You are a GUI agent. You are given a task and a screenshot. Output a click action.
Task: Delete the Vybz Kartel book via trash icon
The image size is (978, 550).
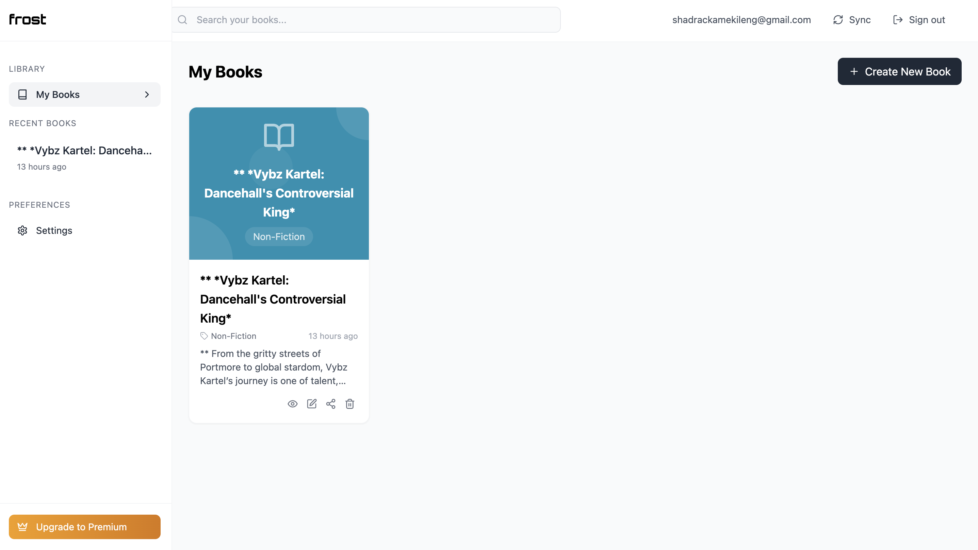pyautogui.click(x=350, y=404)
